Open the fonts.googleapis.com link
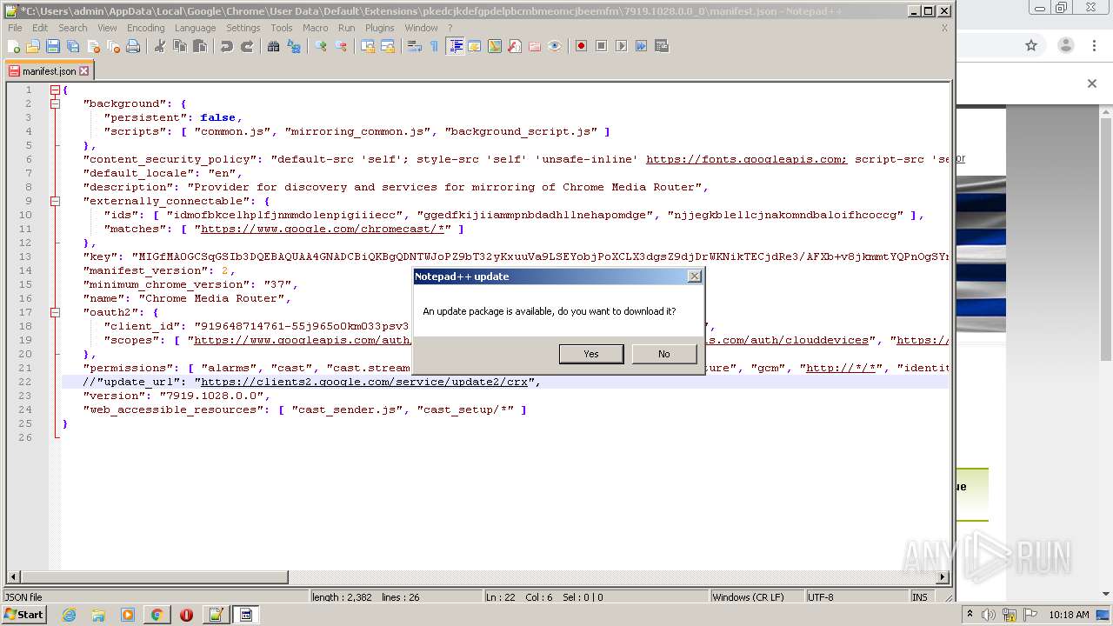The width and height of the screenshot is (1113, 626). coord(746,159)
